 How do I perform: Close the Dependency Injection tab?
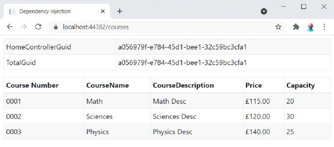pyautogui.click(x=103, y=11)
